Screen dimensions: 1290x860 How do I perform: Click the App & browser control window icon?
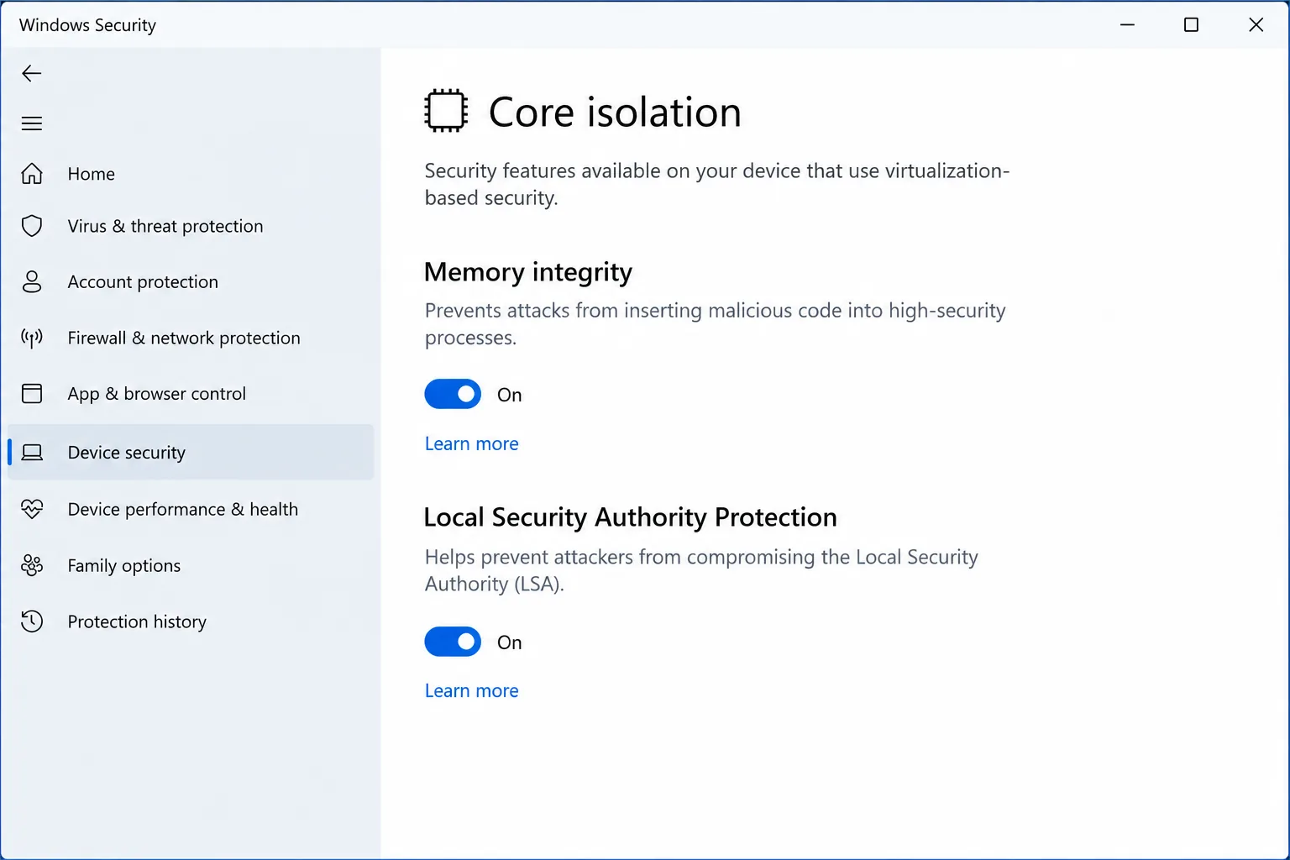click(x=32, y=393)
